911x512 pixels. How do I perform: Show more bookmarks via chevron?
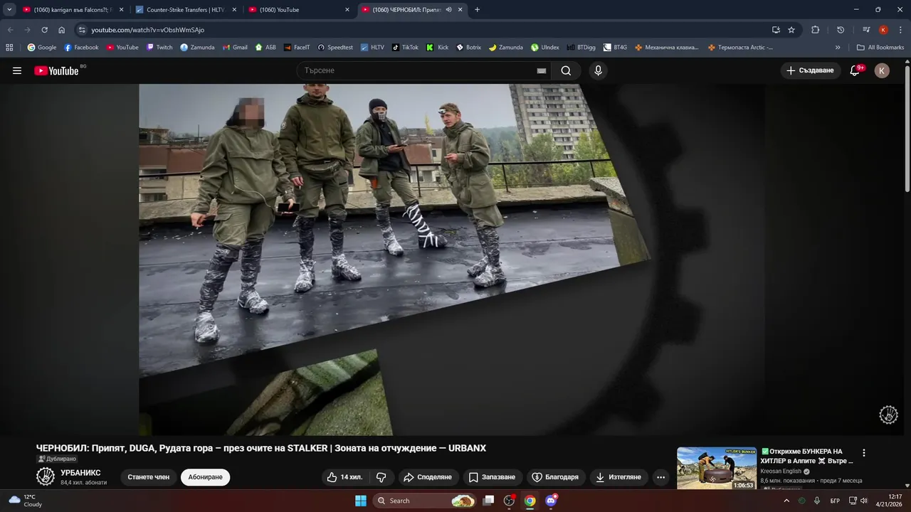[x=838, y=48]
